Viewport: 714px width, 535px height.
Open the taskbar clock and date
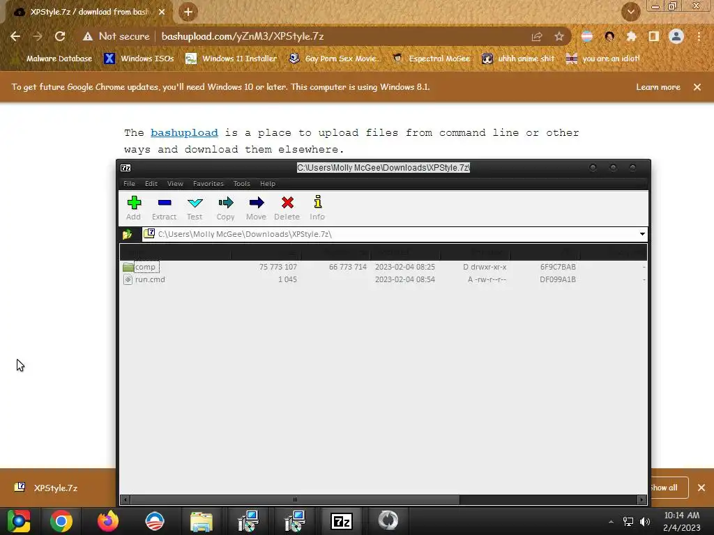[x=682, y=521]
